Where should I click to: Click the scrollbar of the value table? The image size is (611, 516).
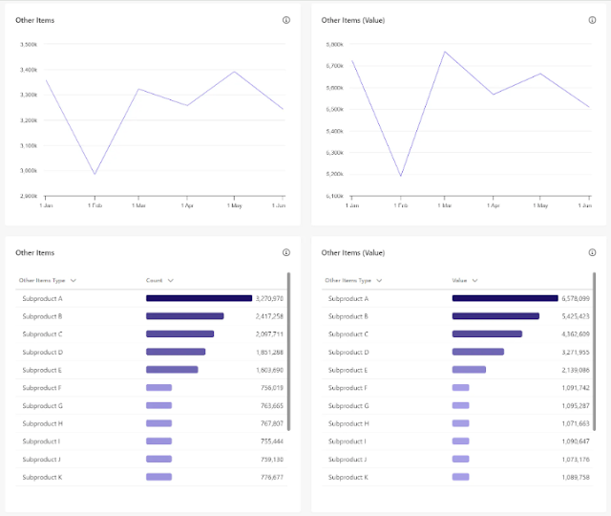click(594, 352)
